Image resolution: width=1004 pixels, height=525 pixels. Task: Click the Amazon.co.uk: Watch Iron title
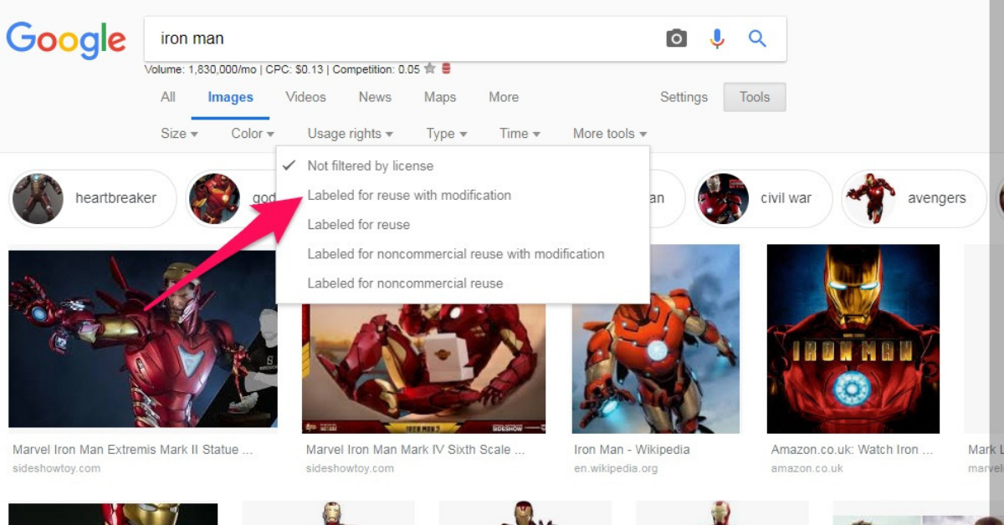[x=852, y=450]
